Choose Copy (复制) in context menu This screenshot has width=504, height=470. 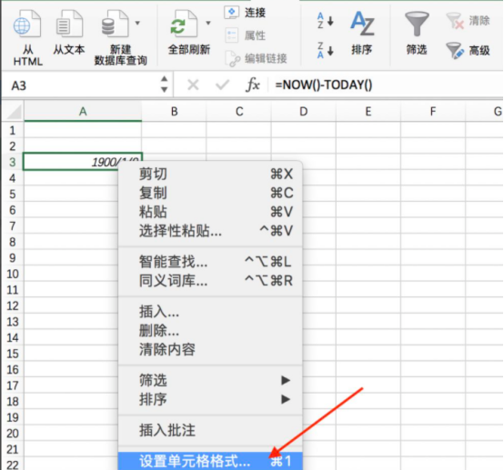click(x=210, y=193)
